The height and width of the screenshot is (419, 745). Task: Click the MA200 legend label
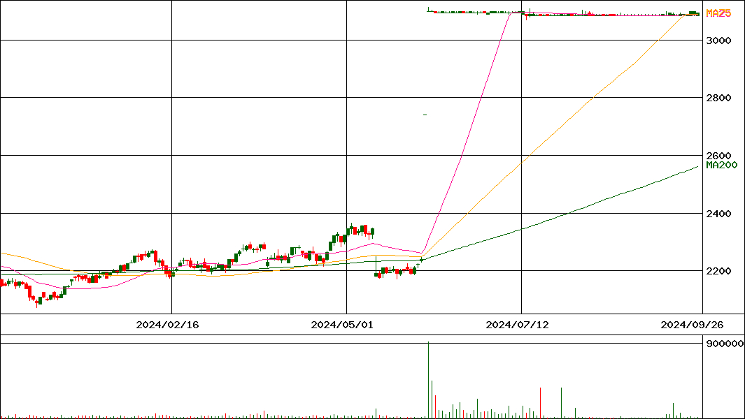click(722, 165)
